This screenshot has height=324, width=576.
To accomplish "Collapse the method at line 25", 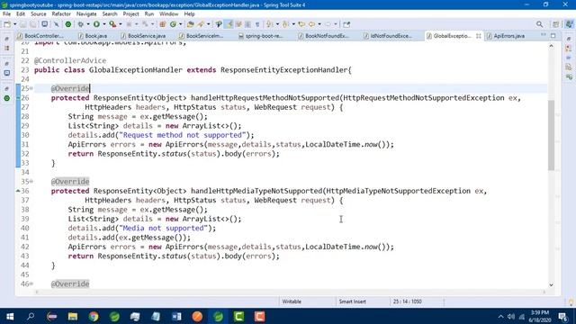I will tap(31, 88).
